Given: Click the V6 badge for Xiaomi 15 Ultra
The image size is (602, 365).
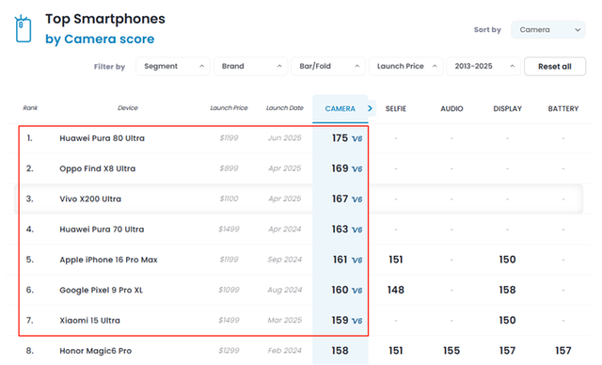Looking at the screenshot, I should 357,321.
